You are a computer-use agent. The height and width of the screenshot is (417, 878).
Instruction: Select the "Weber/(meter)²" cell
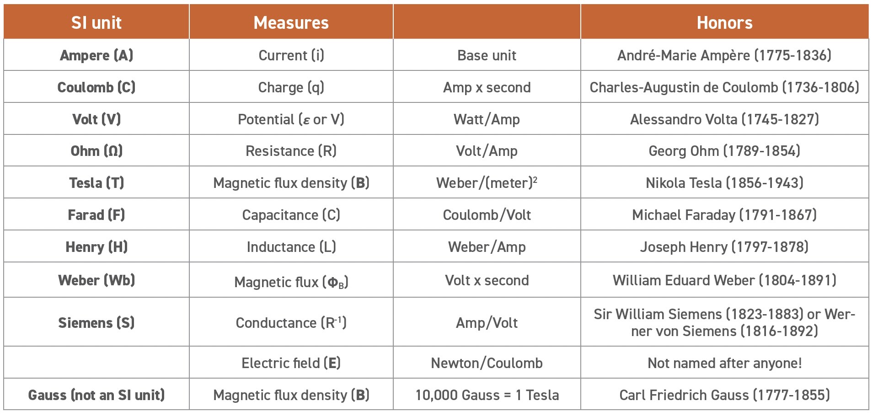[487, 183]
